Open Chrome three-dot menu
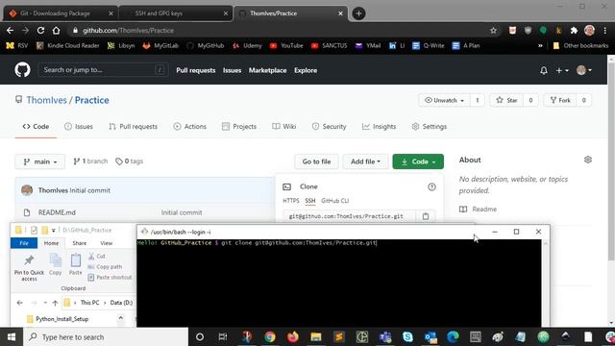 tap(604, 30)
